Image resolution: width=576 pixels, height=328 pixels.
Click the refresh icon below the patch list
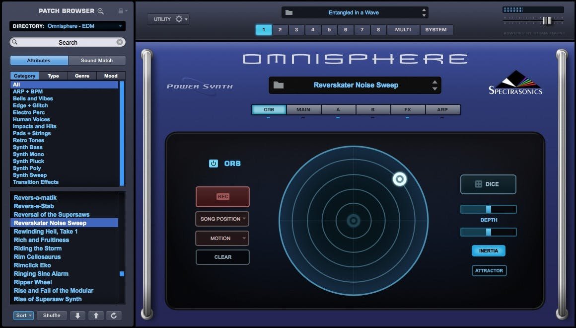tap(114, 315)
